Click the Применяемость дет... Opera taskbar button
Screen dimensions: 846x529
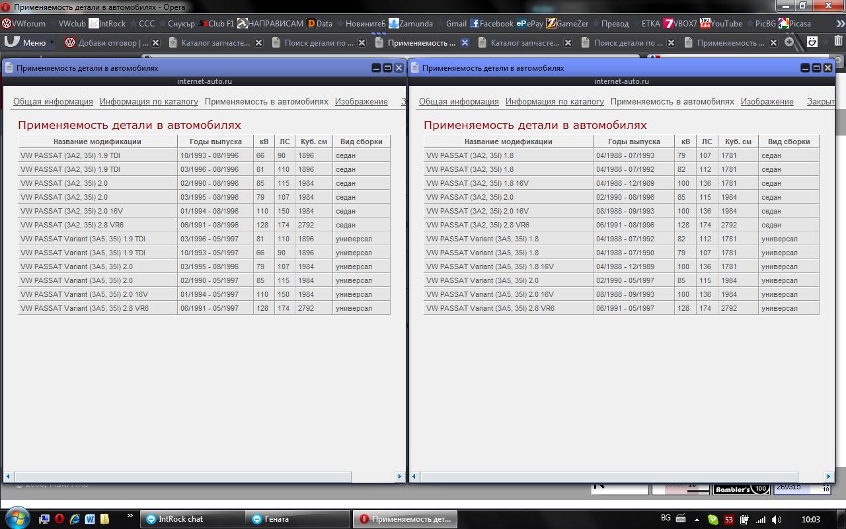(404, 519)
